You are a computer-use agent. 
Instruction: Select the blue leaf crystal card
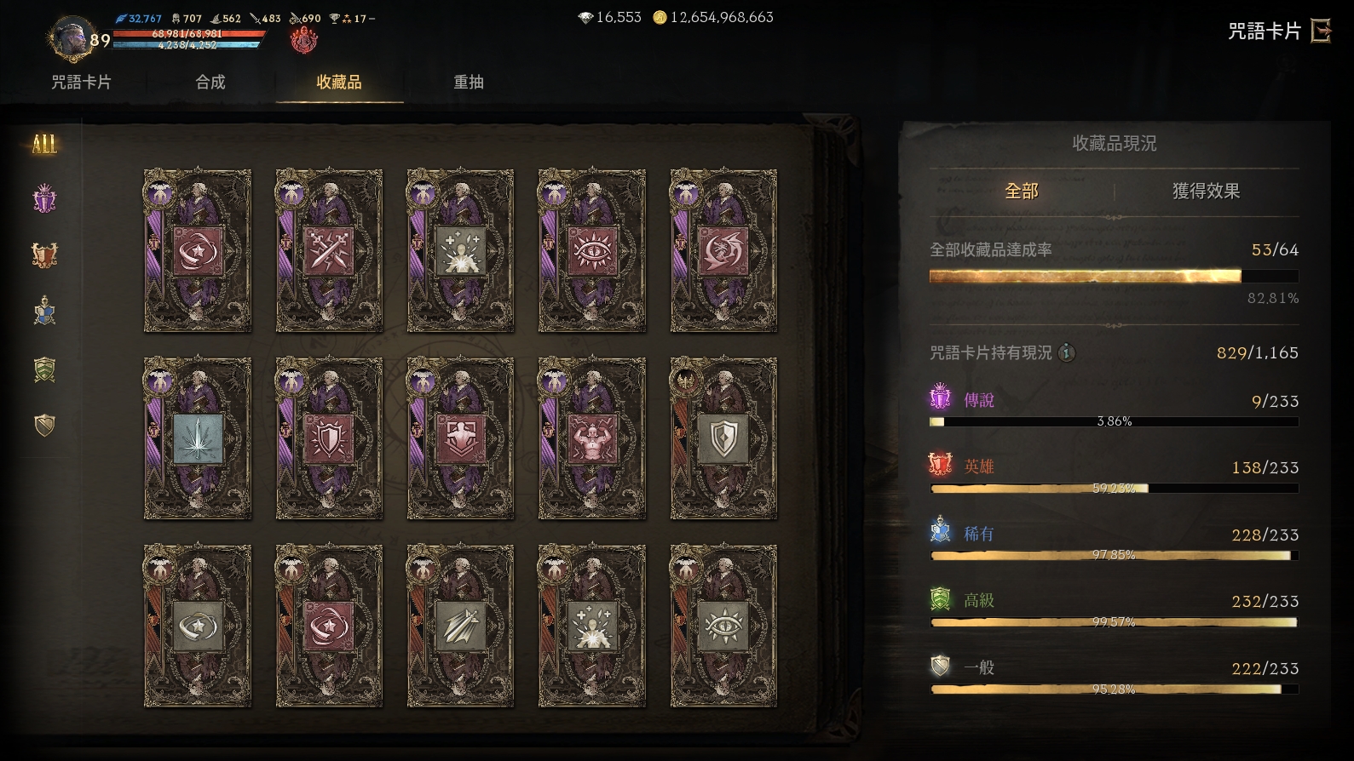tap(198, 438)
